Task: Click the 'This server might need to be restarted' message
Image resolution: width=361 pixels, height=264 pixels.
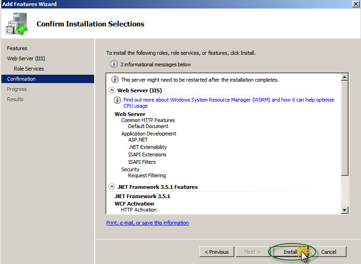Action: pos(200,80)
